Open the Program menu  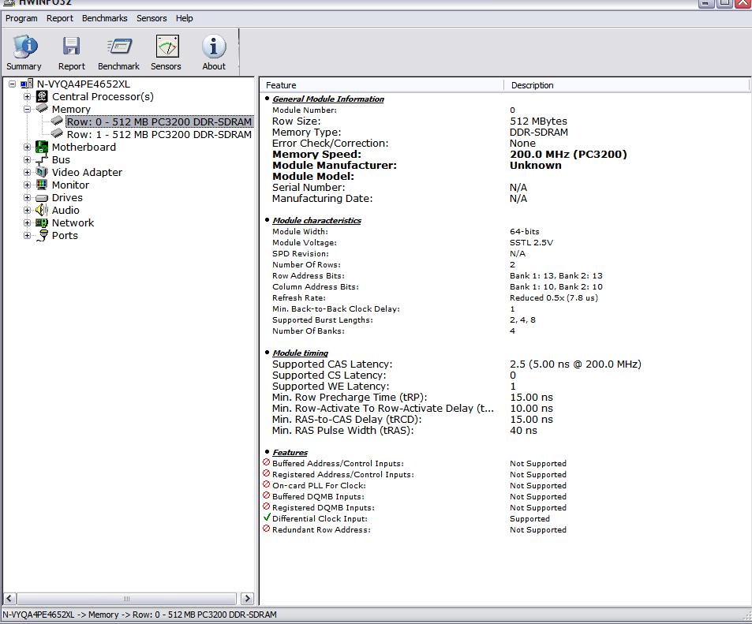coord(21,18)
